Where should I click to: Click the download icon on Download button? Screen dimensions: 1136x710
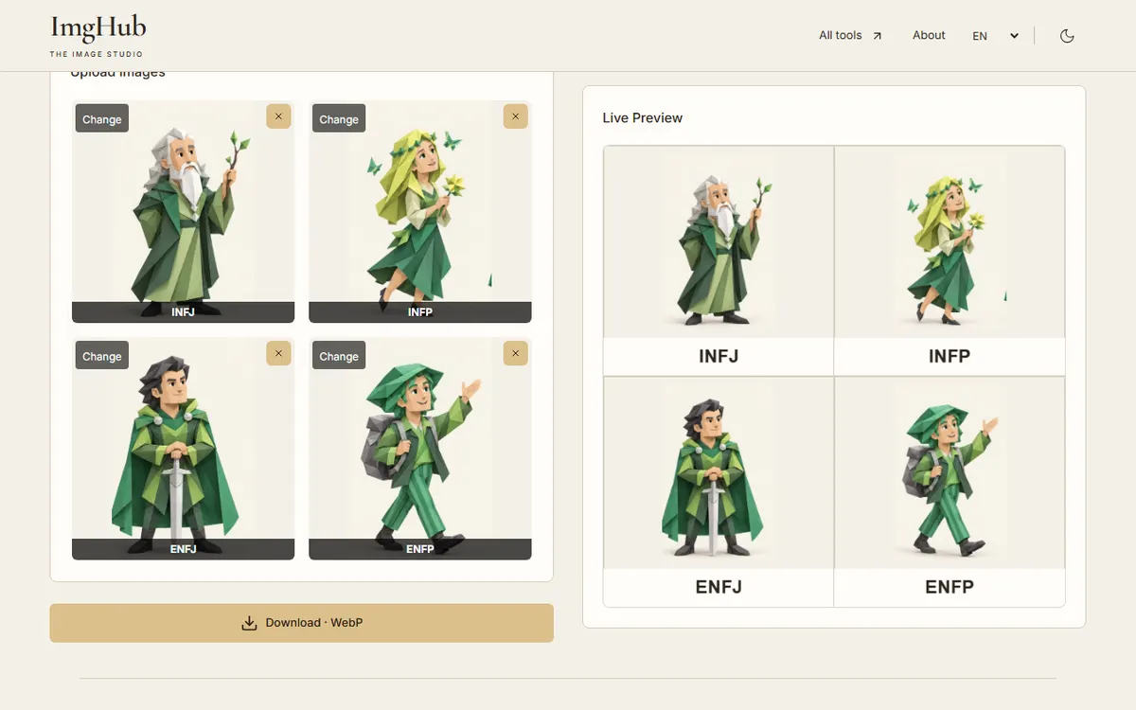point(249,623)
